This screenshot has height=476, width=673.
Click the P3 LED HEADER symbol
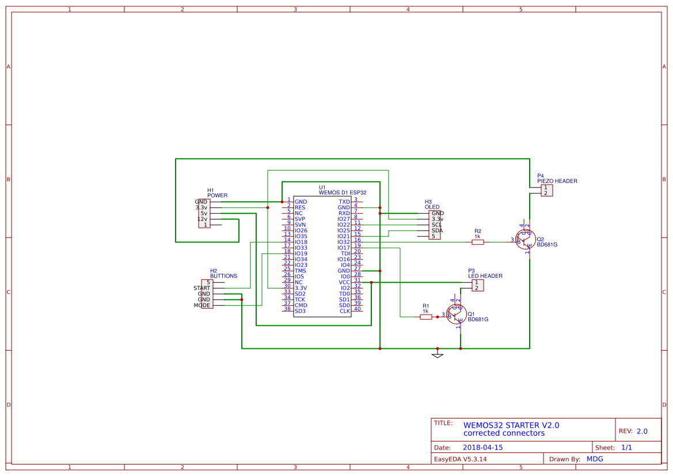point(477,285)
